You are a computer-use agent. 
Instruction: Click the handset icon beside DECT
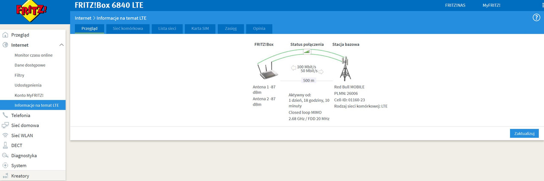click(x=5, y=145)
